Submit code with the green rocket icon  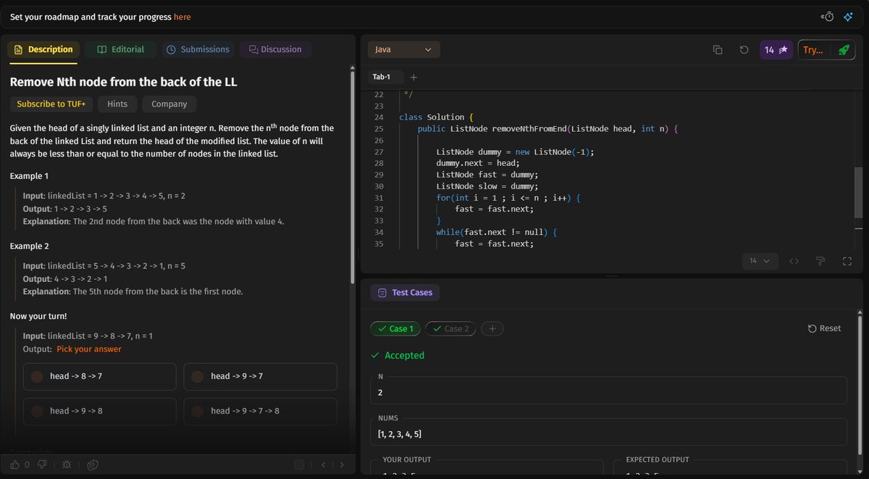(x=843, y=50)
